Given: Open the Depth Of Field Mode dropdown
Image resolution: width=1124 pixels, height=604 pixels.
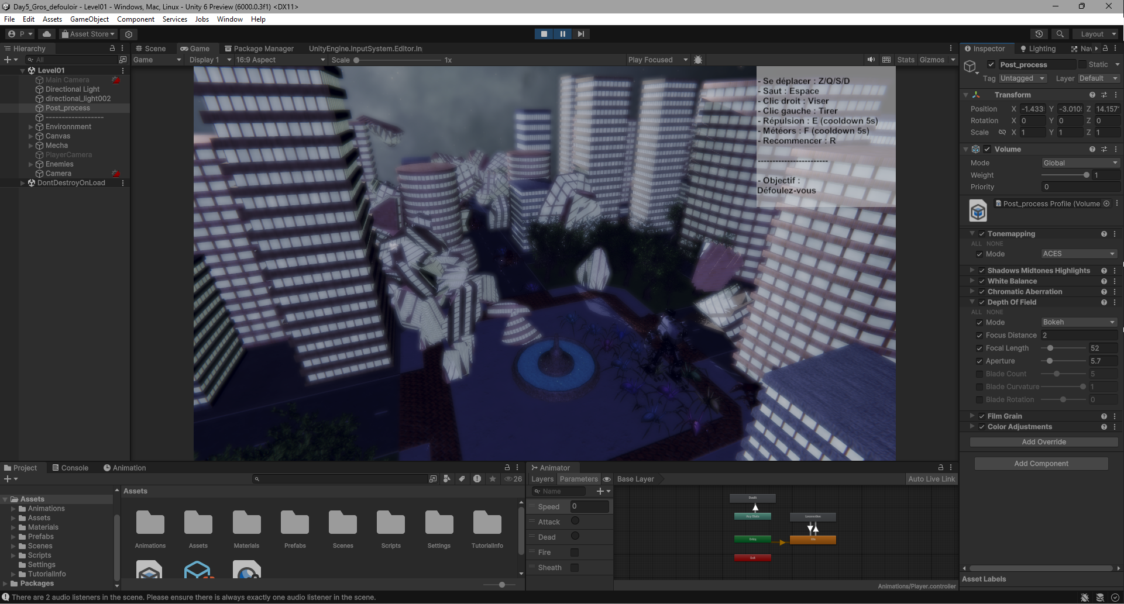Looking at the screenshot, I should [1078, 322].
